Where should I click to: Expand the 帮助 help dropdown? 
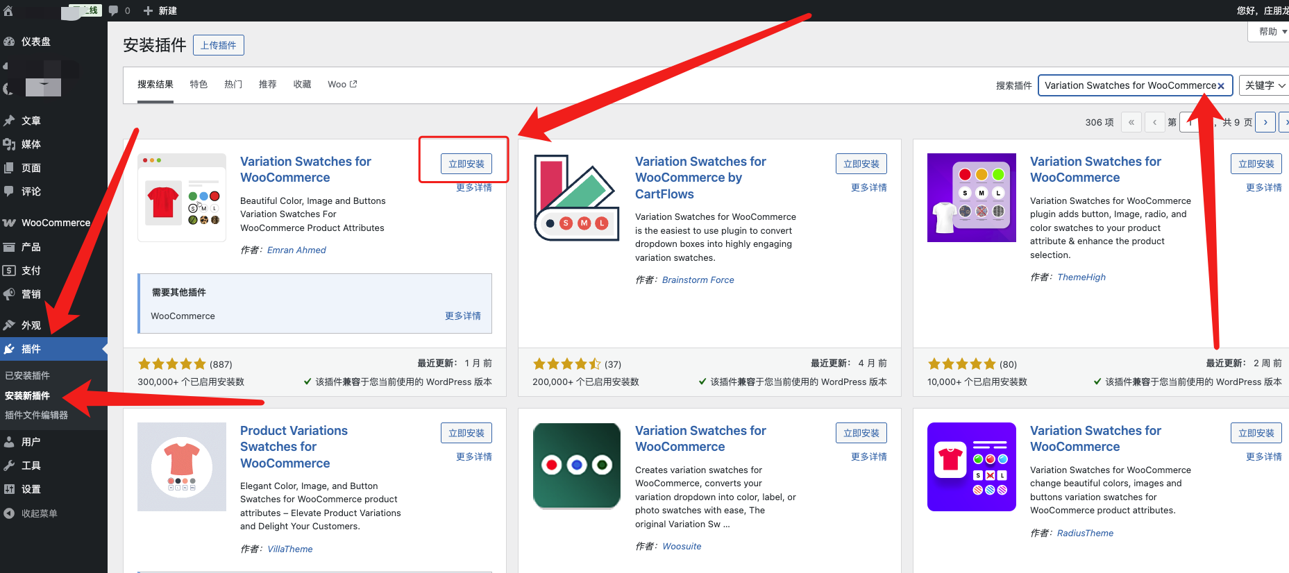click(x=1270, y=32)
